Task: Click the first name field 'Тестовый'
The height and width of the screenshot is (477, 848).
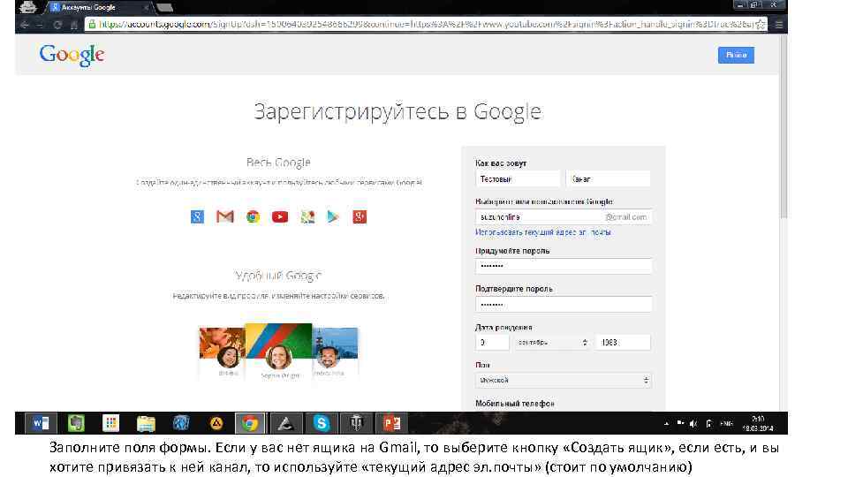Action: (518, 179)
